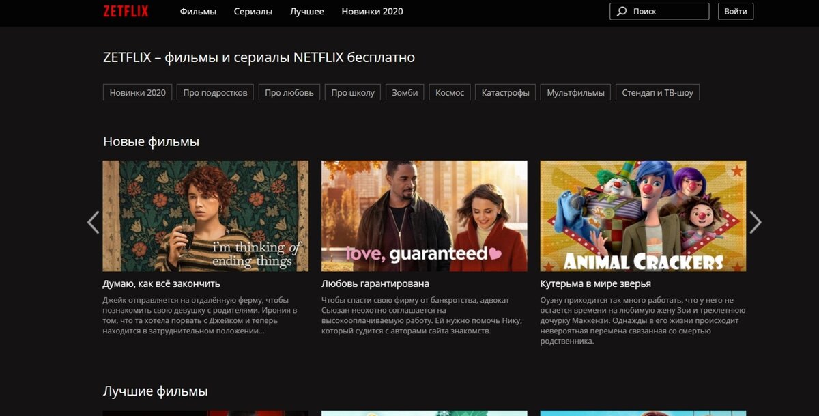
Task: Click the description beginning Чтобы спасти свою фирму
Action: click(x=422, y=316)
